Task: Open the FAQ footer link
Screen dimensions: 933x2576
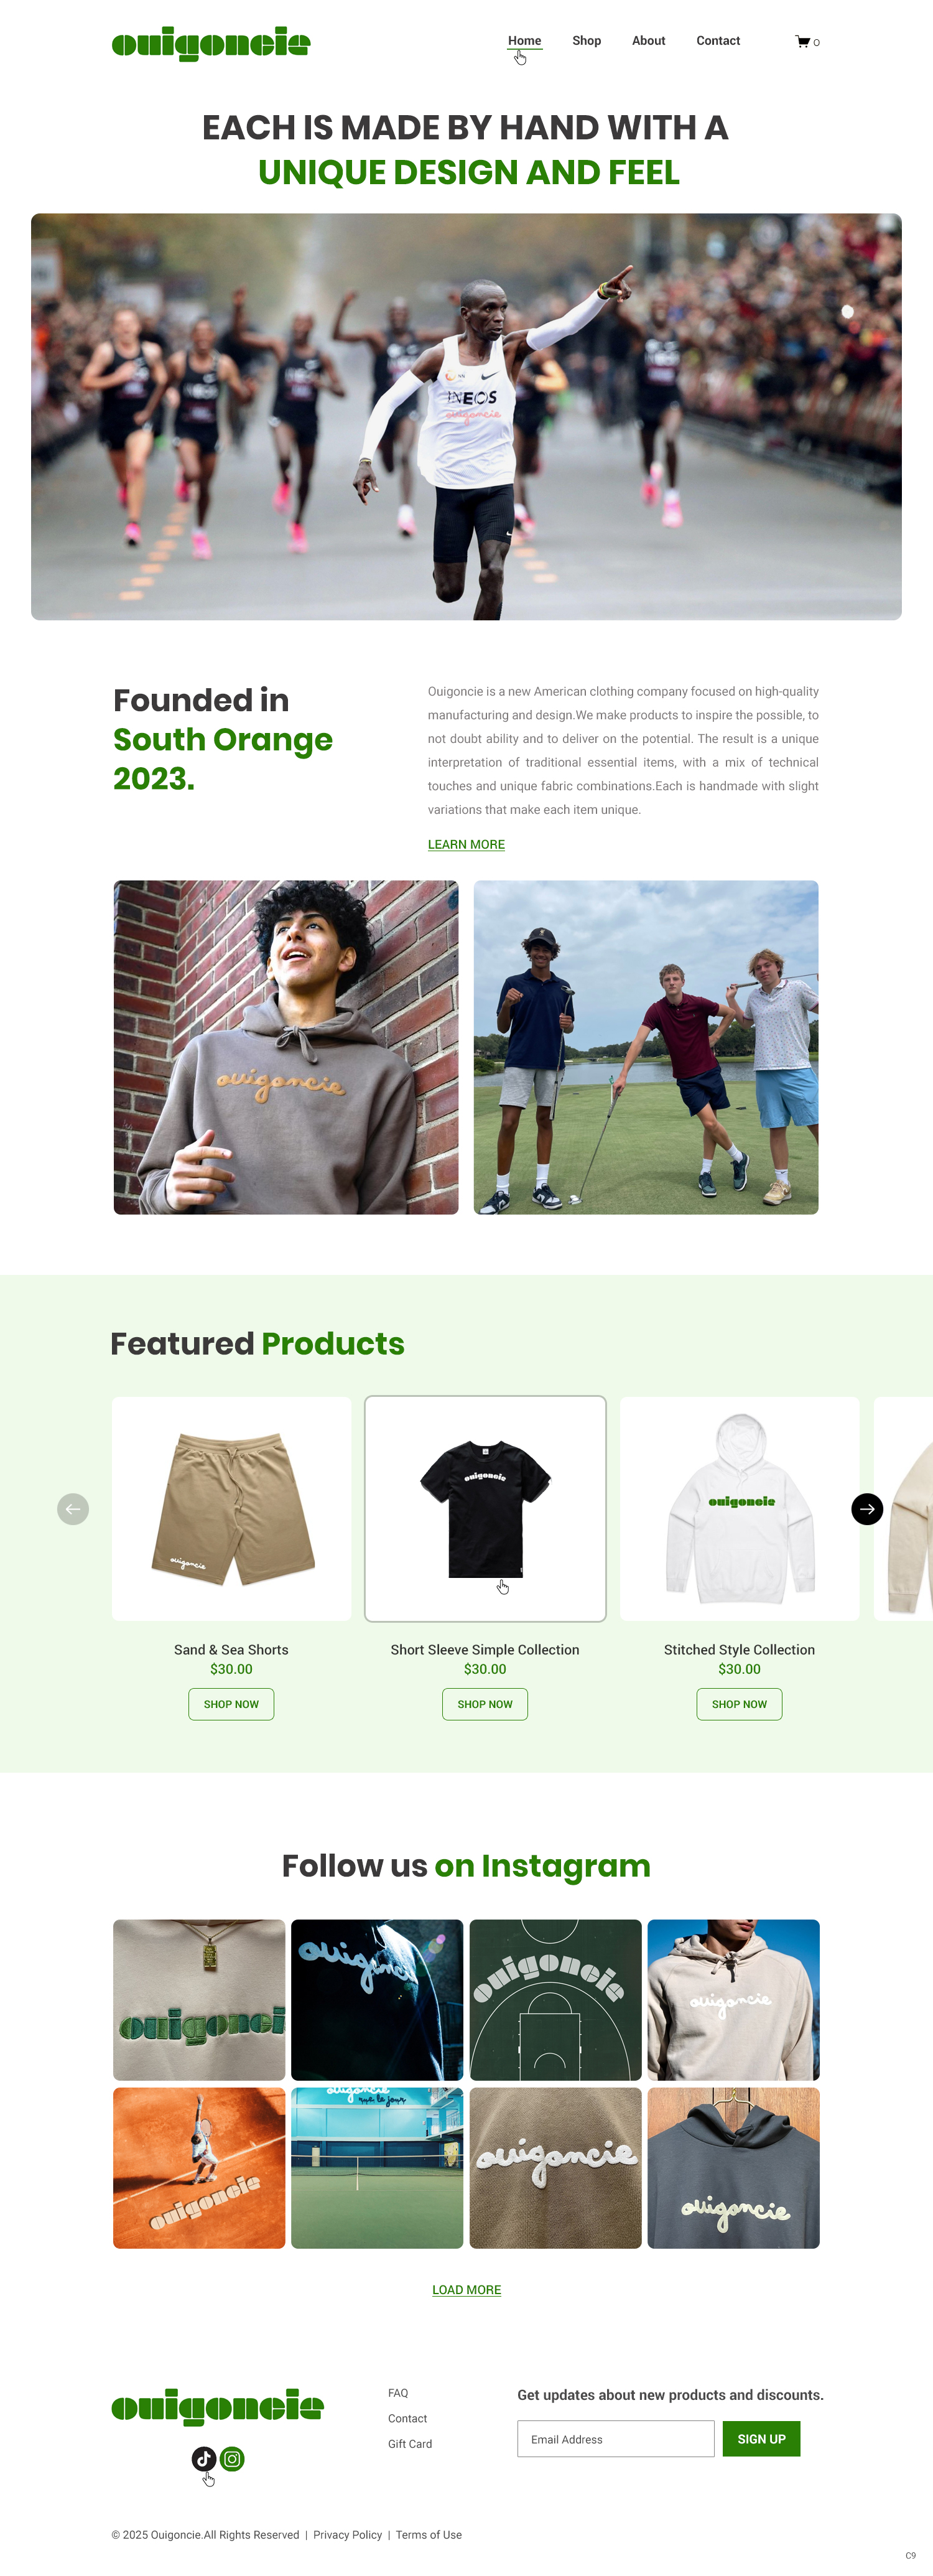Action: click(398, 2392)
